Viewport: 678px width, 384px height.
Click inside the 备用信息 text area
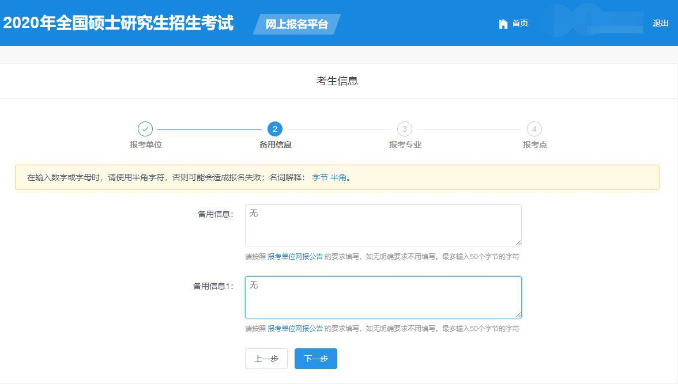(382, 225)
